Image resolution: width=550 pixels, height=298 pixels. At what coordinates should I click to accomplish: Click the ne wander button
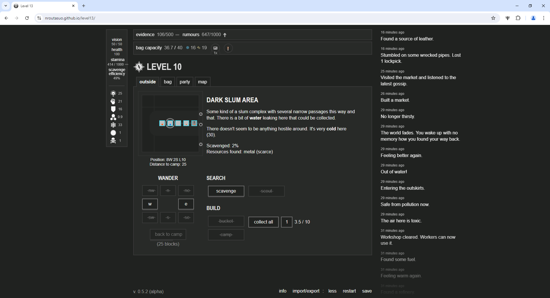tap(186, 191)
